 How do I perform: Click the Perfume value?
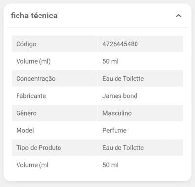[115, 130]
